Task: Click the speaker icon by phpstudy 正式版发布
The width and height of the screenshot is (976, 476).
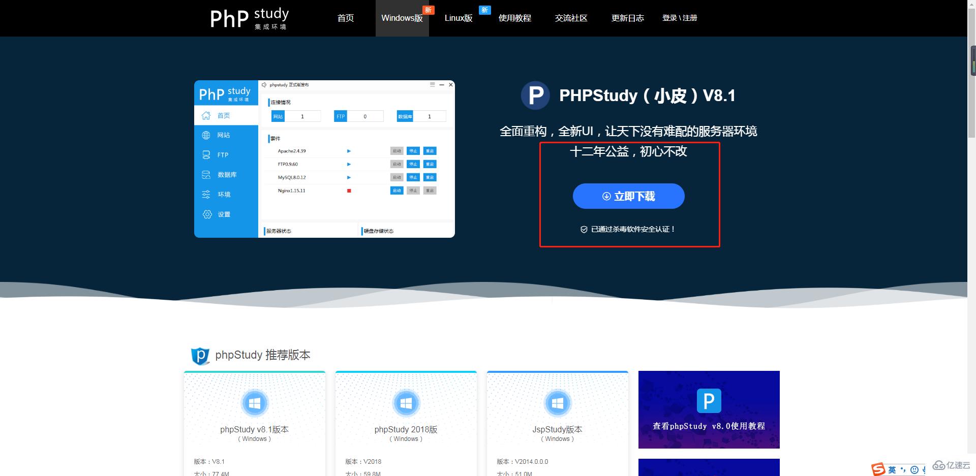Action: pyautogui.click(x=264, y=85)
